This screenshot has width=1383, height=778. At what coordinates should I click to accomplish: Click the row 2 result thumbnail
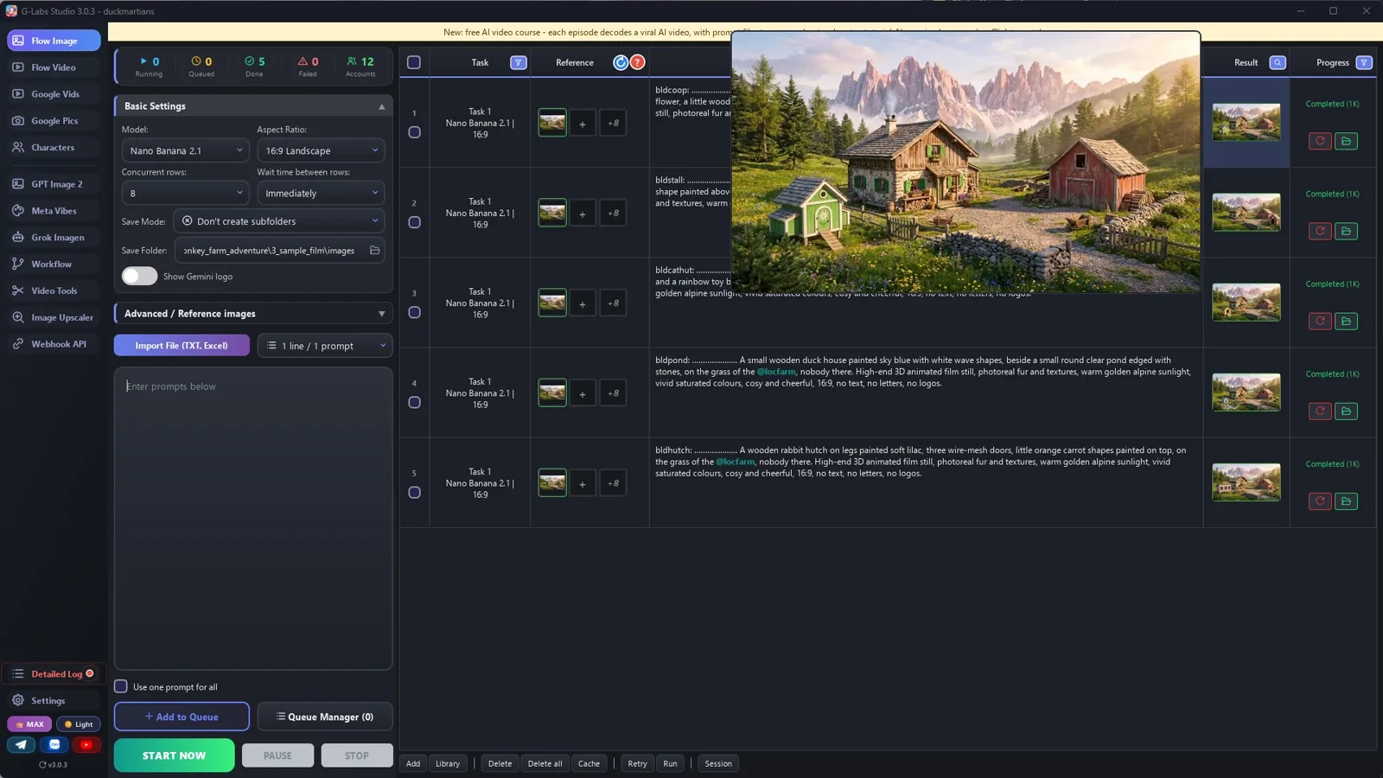tap(1246, 213)
